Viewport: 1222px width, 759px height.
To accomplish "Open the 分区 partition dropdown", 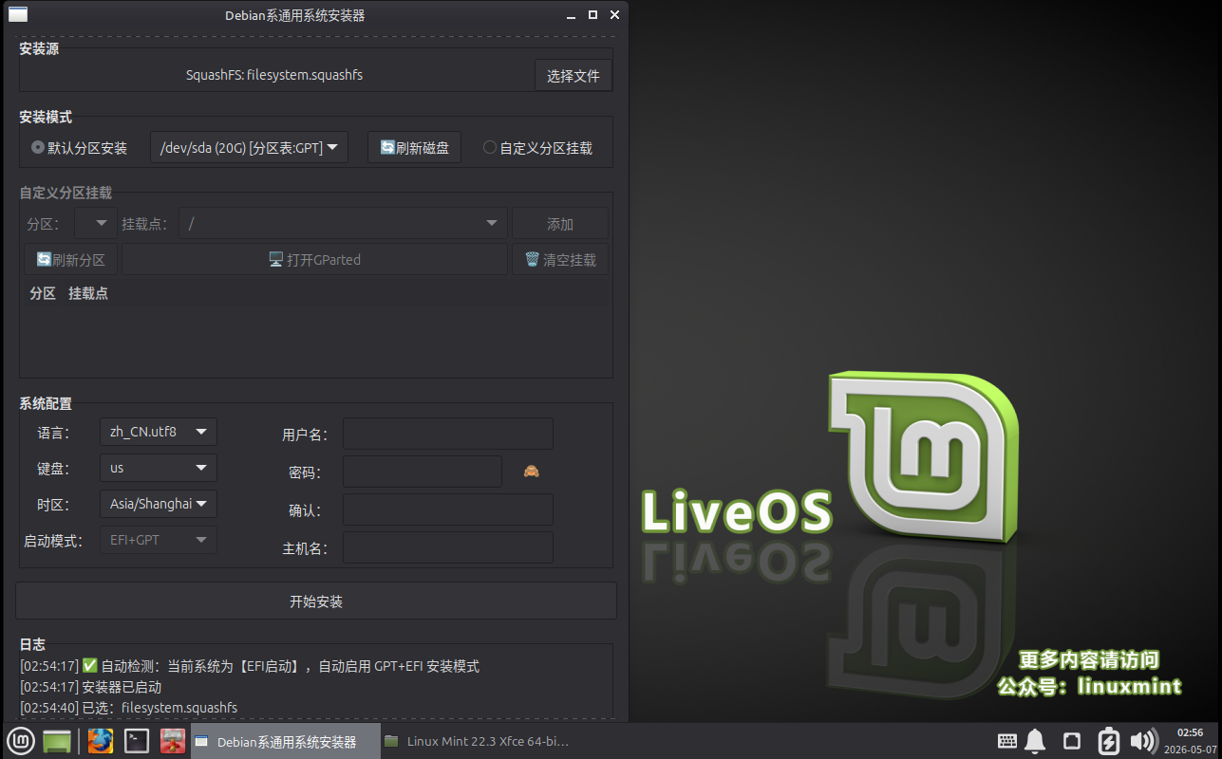I will (95, 224).
